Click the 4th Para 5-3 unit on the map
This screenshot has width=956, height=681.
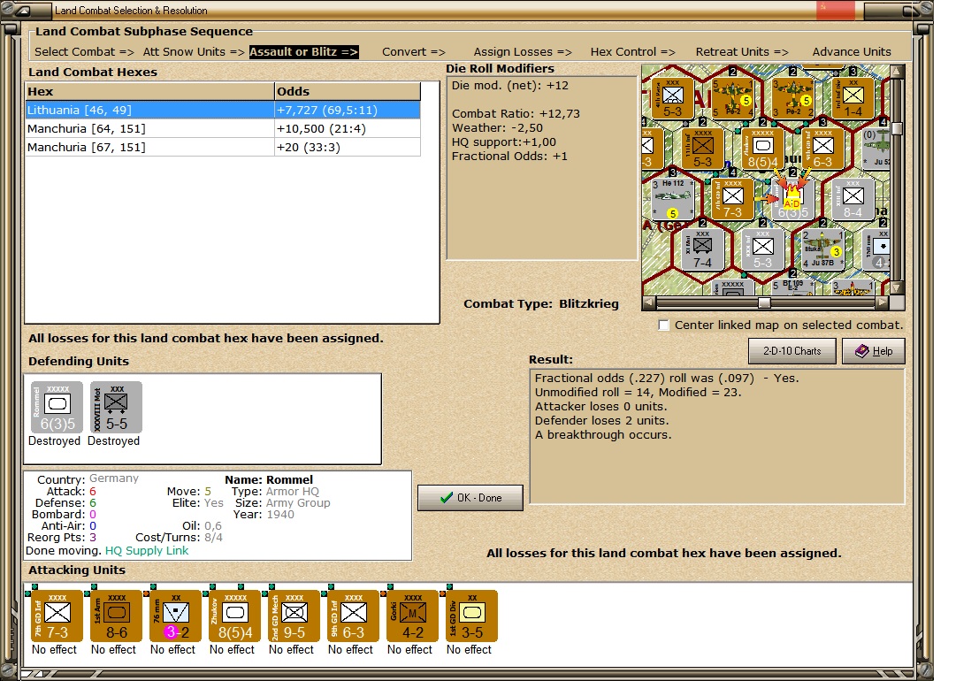pyautogui.click(x=672, y=97)
